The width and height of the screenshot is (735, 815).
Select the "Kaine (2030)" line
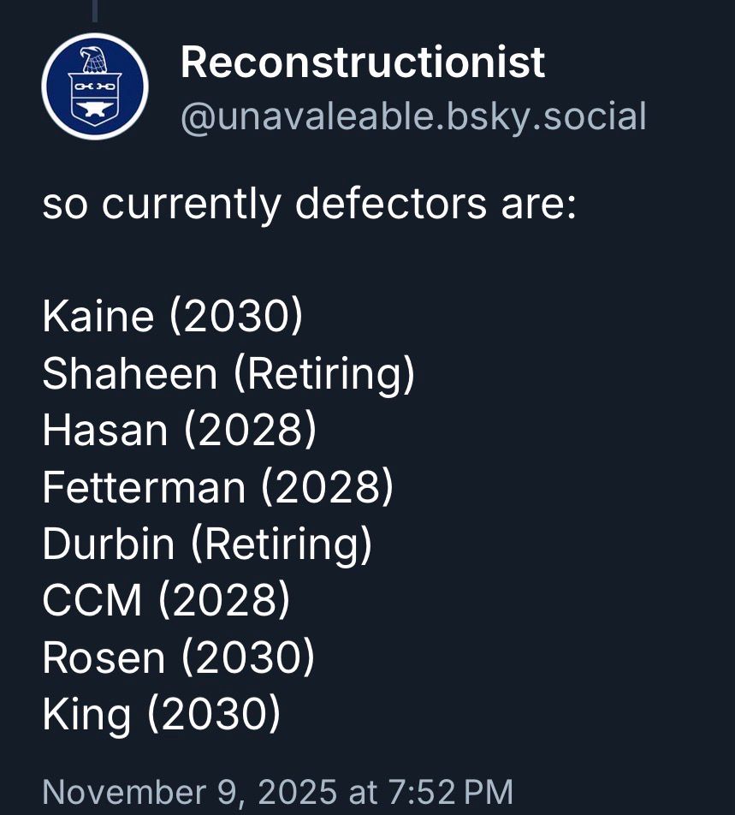172,317
